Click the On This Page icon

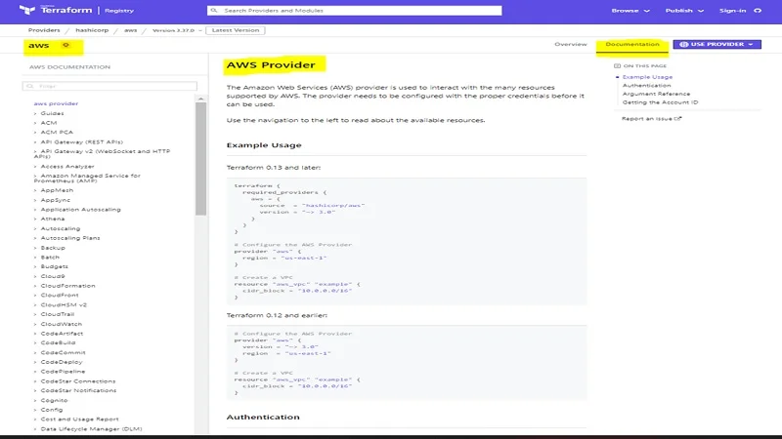[618, 65]
